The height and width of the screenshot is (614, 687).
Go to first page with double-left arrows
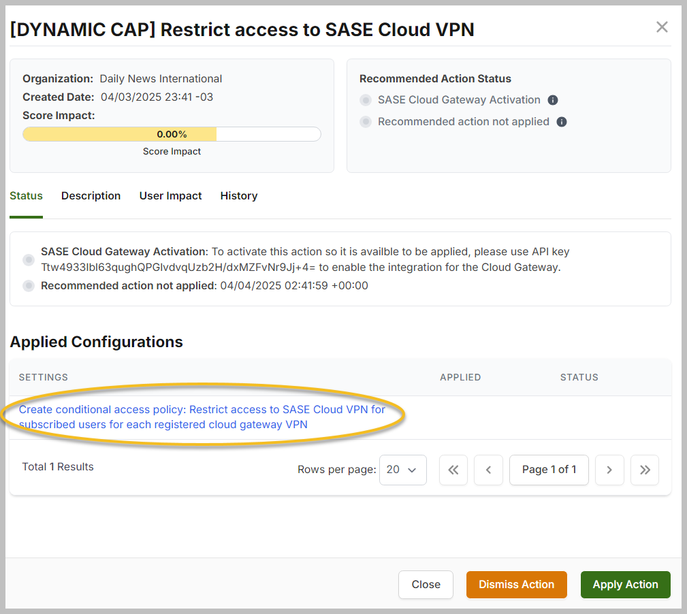pyautogui.click(x=453, y=470)
